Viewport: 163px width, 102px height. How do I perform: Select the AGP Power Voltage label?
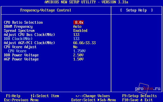[x=21, y=59]
